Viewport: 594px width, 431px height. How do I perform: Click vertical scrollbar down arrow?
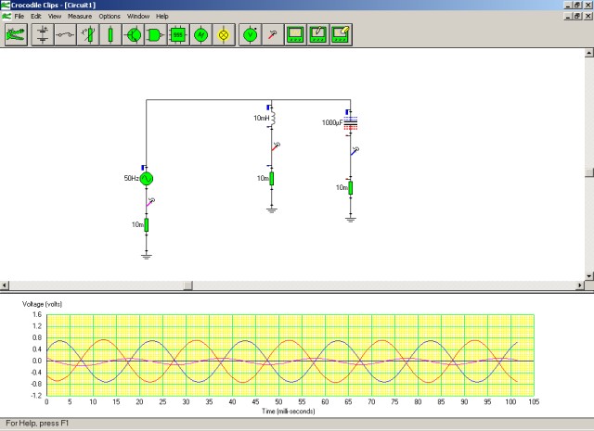pyautogui.click(x=589, y=276)
